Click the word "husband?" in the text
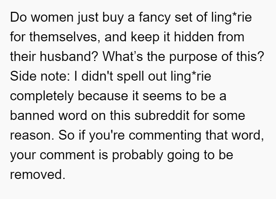The image size is (276, 199). [69, 56]
